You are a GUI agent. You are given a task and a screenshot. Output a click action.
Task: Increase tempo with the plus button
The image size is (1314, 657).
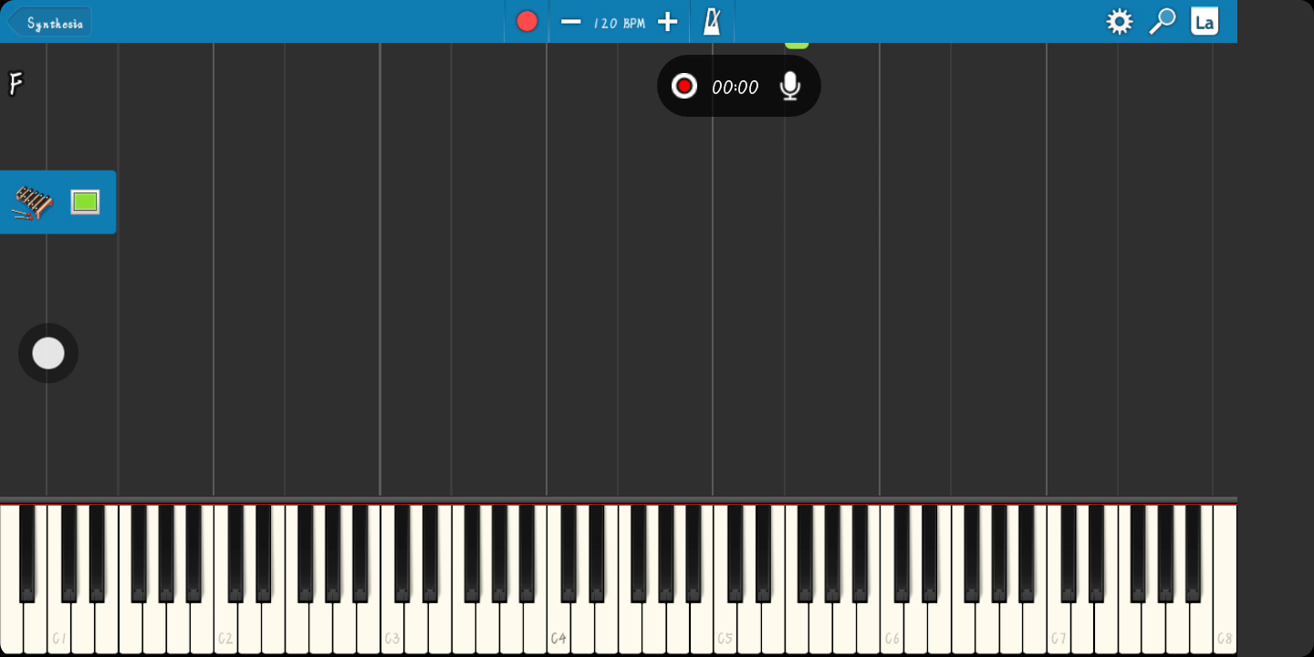[668, 22]
